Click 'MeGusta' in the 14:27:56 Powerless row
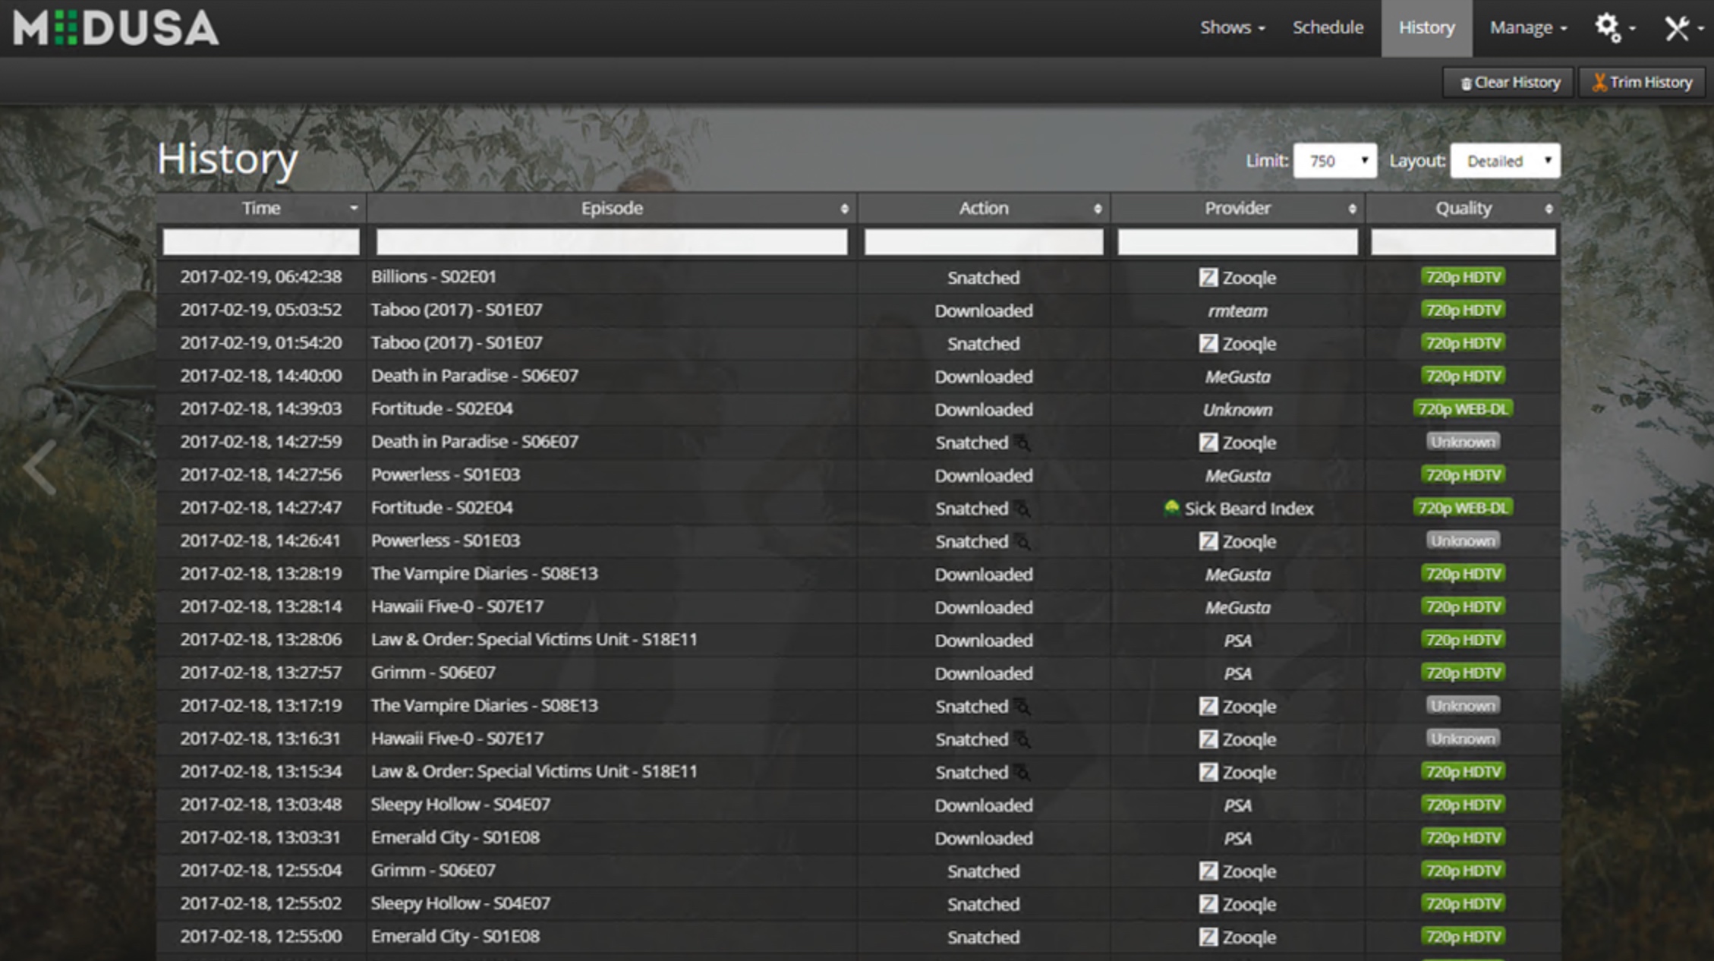Viewport: 1714px width, 961px height. tap(1237, 475)
